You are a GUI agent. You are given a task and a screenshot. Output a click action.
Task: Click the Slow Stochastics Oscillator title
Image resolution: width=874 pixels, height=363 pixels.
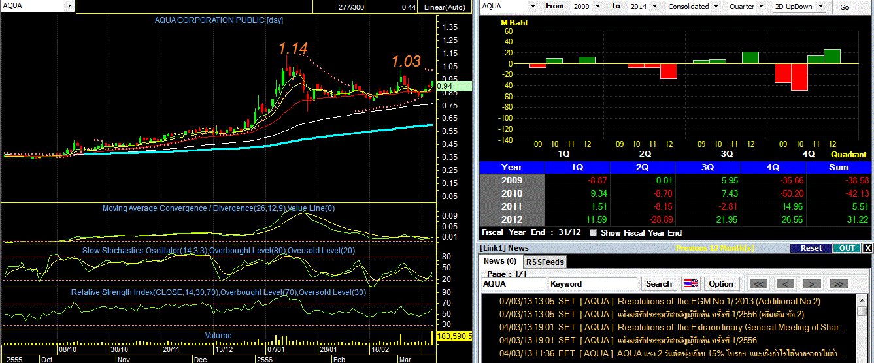[x=218, y=250]
